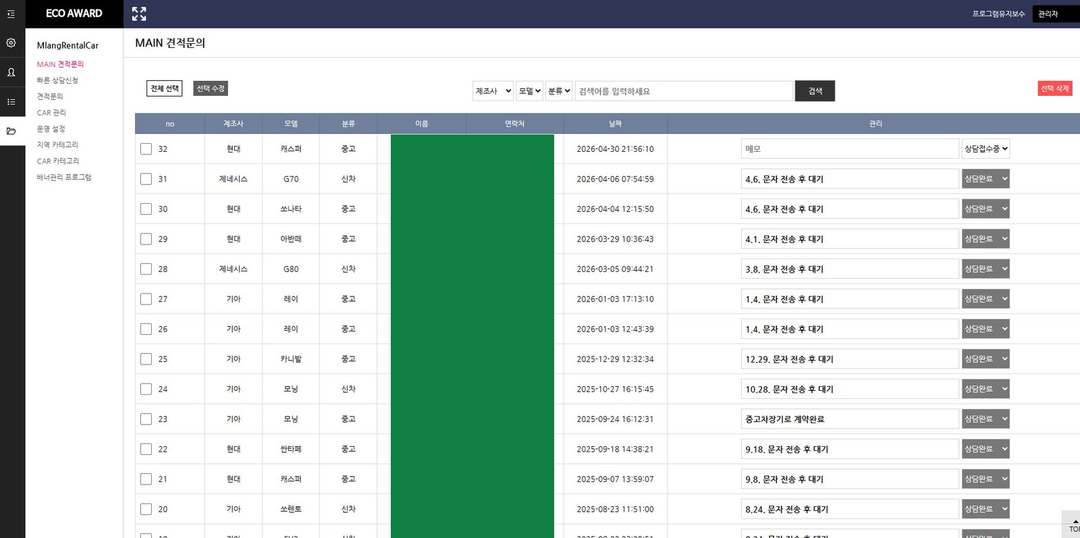
Task: Open the 빠른 상담신청 menu item
Action: [57, 80]
